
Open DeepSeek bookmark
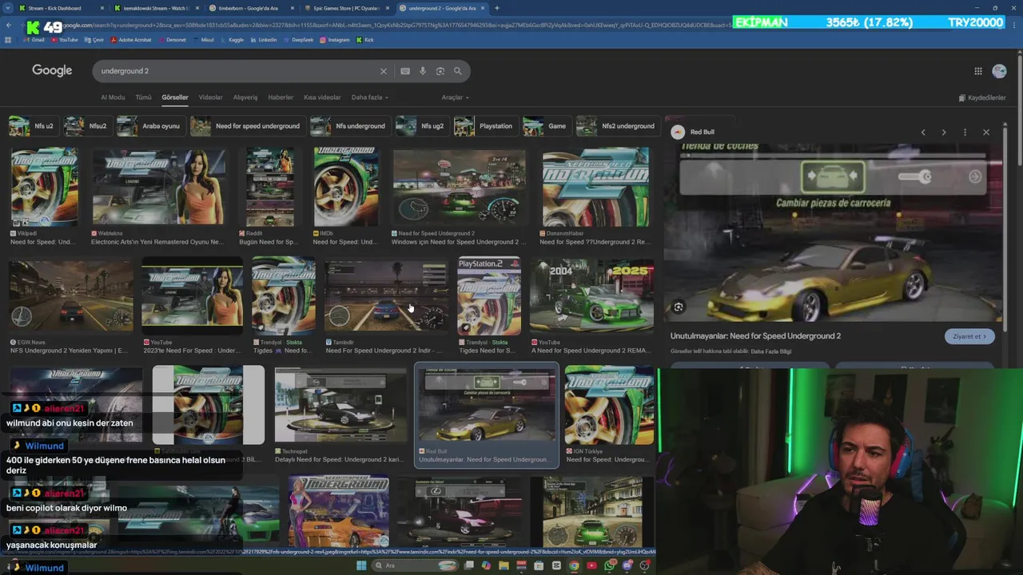coord(298,39)
